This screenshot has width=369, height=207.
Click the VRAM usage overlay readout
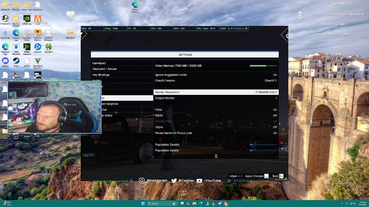[x=234, y=28]
